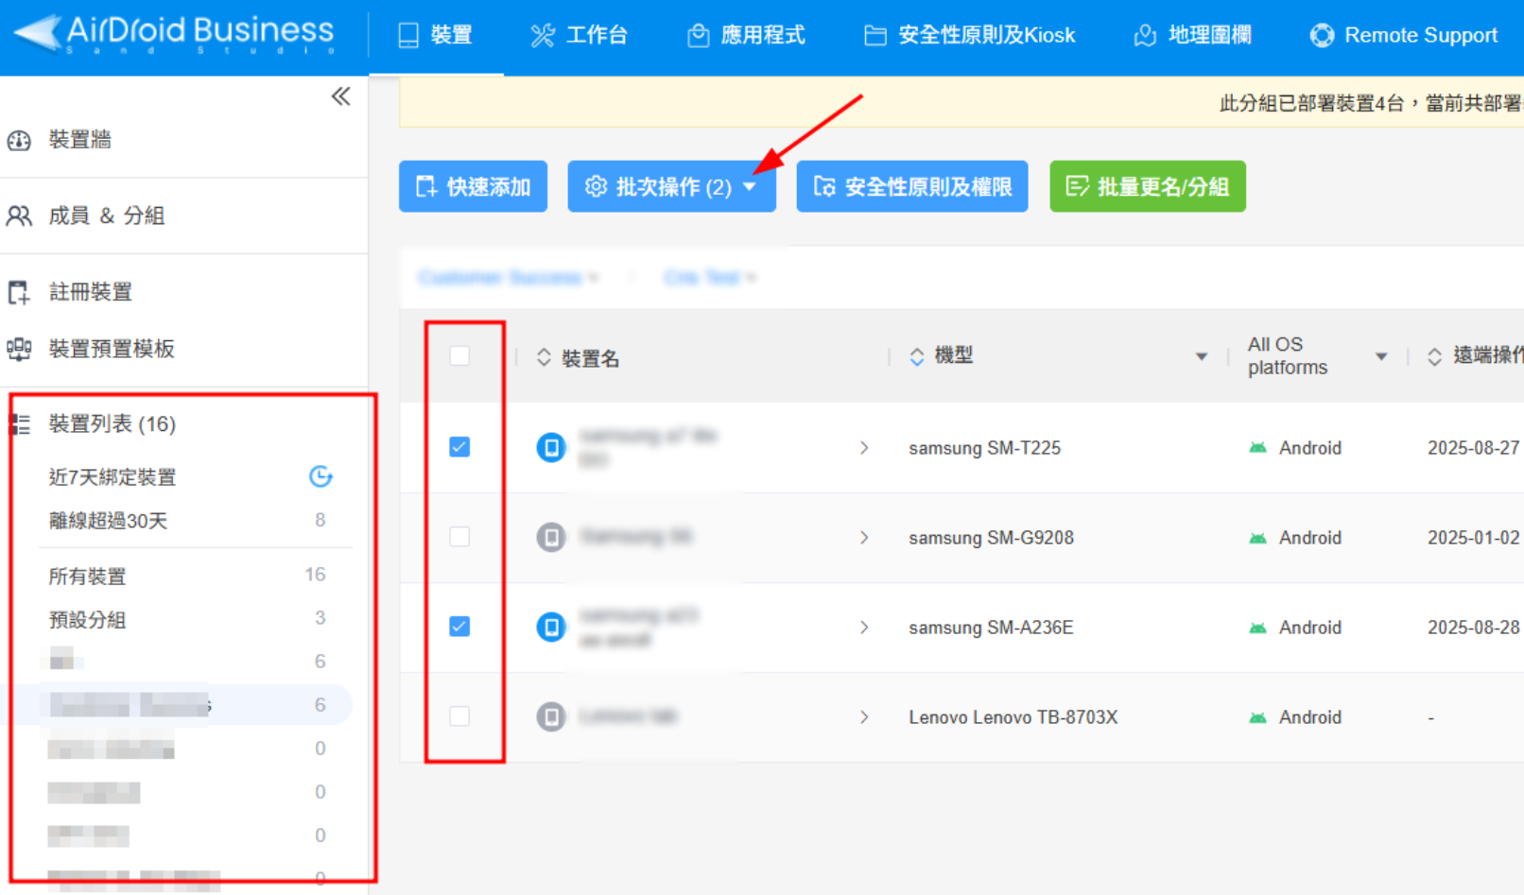The height and width of the screenshot is (895, 1524).
Task: Click the green 批量更名/分組 button
Action: 1148,186
